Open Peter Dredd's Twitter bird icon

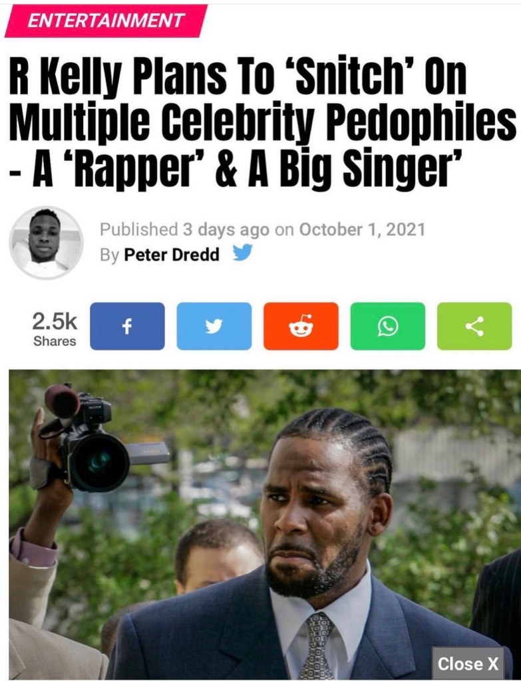(x=242, y=253)
